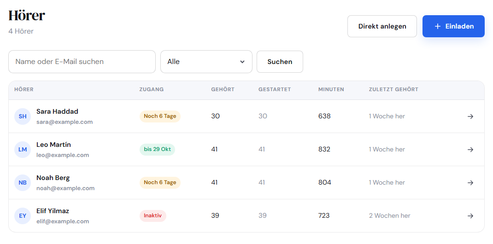This screenshot has height=244, width=493.
Task: Click the Einladen button
Action: (x=453, y=26)
